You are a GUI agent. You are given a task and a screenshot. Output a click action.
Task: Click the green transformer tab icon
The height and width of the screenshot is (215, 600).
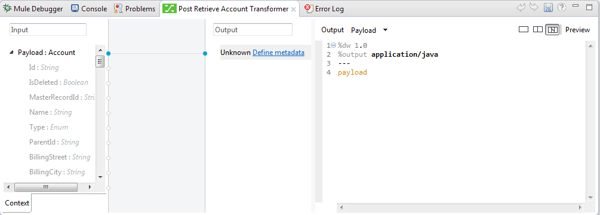pyautogui.click(x=169, y=8)
